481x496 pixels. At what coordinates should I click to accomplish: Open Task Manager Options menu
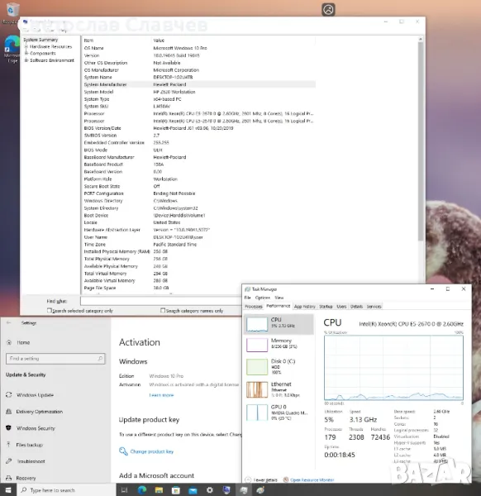click(x=263, y=298)
